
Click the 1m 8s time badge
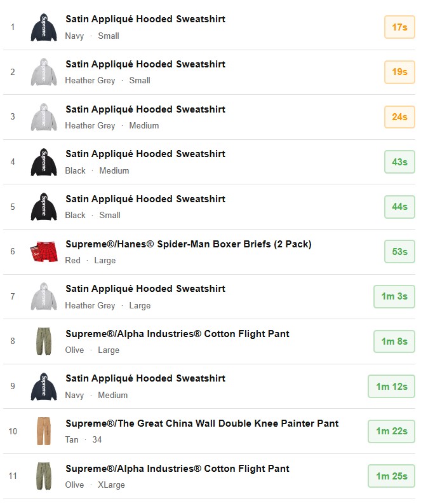(x=394, y=341)
